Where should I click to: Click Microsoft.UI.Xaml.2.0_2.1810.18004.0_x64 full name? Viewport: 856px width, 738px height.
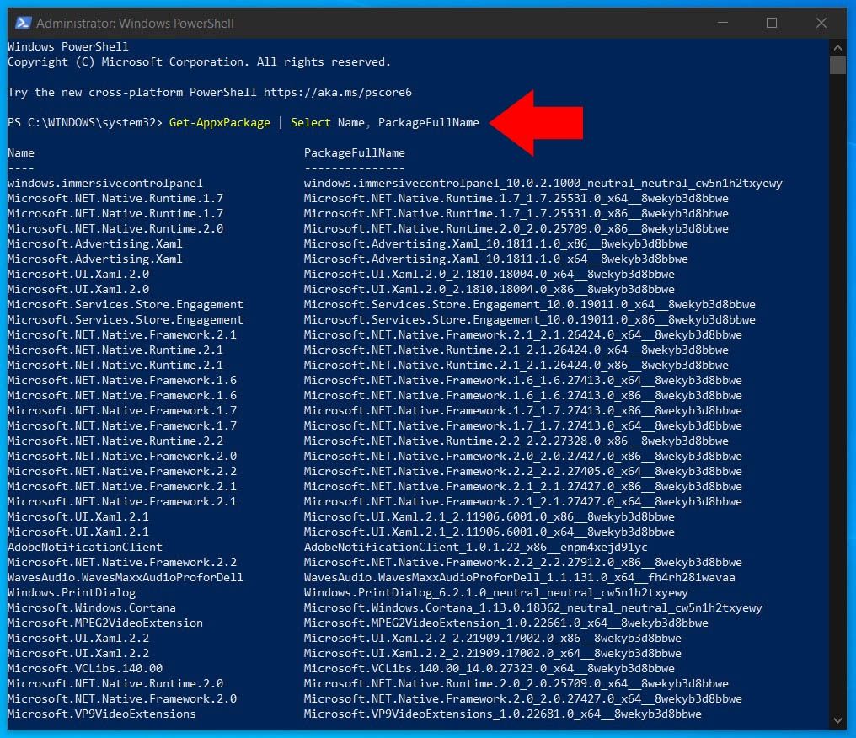click(490, 274)
